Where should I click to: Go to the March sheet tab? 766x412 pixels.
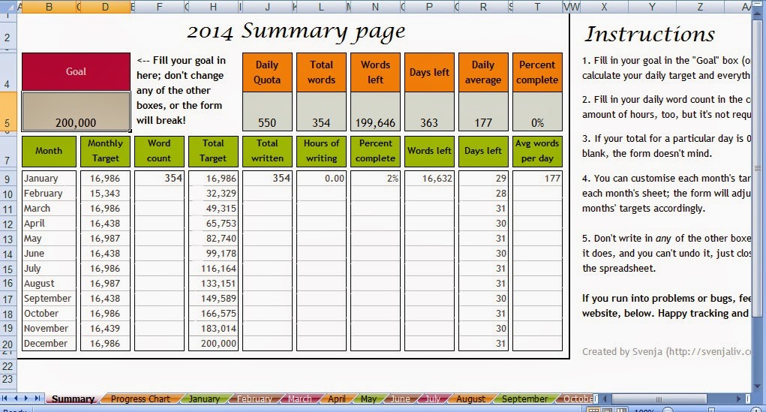click(299, 398)
